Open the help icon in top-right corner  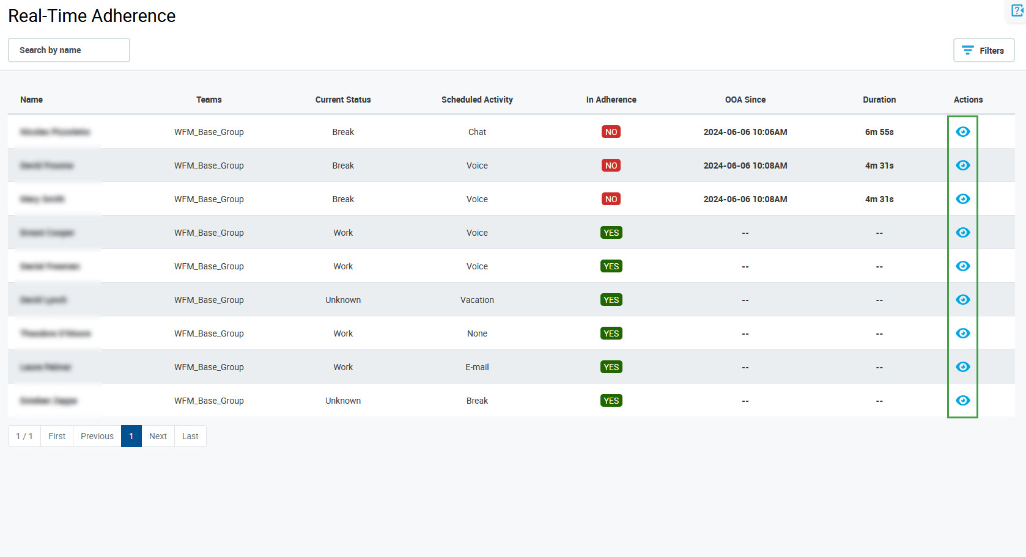(x=1017, y=11)
